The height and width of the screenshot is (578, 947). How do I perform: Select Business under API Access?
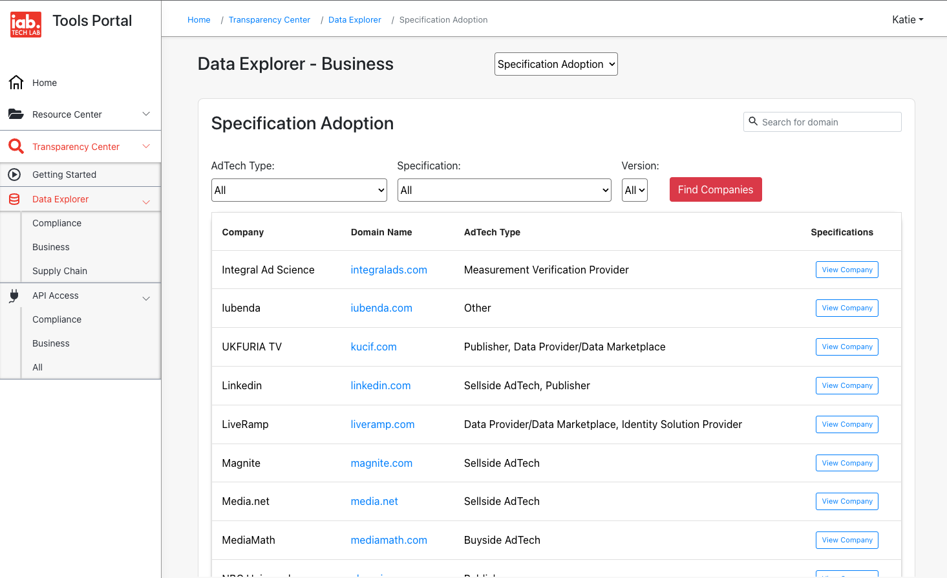click(x=51, y=343)
